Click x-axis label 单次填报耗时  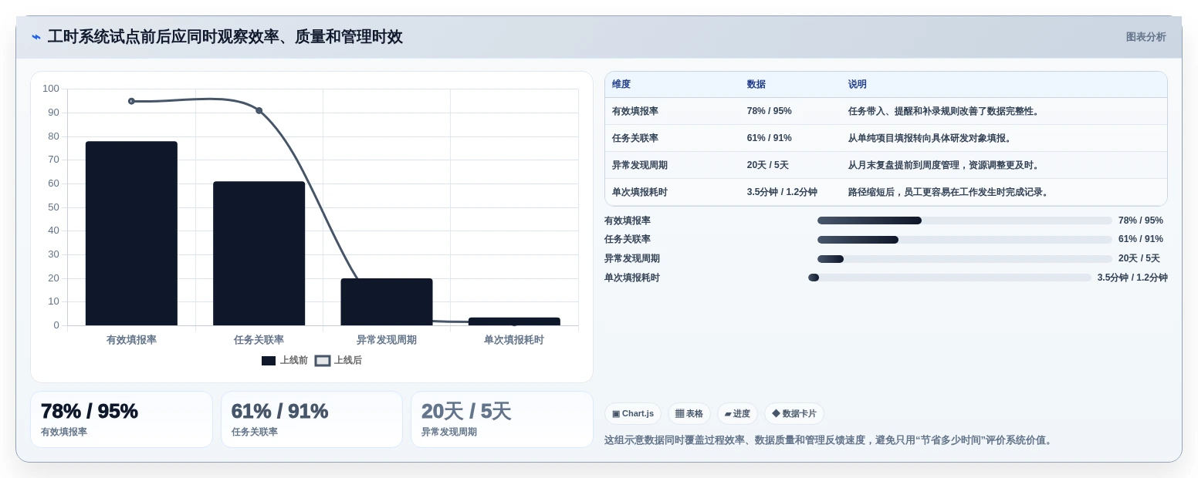514,340
